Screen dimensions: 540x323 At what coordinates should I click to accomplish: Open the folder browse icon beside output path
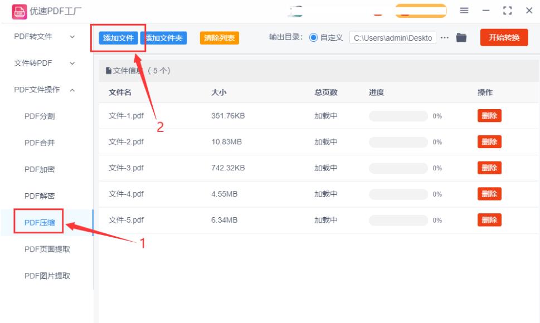460,38
